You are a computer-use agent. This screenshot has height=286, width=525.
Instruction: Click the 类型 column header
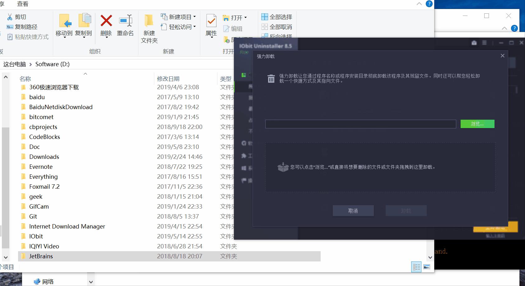(x=226, y=79)
